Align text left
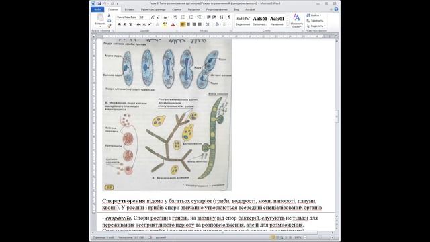Viewport: 430px width, 242px height. 183,24
